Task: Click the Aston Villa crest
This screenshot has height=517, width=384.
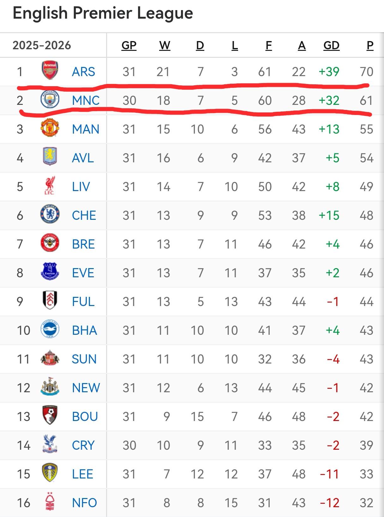Action: pyautogui.click(x=50, y=157)
